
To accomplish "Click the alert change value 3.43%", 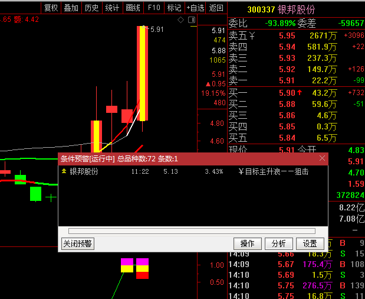I will pyautogui.click(x=213, y=171).
